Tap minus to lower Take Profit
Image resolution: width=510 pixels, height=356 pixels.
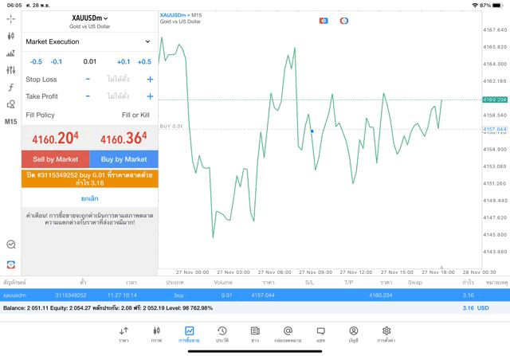(x=88, y=96)
